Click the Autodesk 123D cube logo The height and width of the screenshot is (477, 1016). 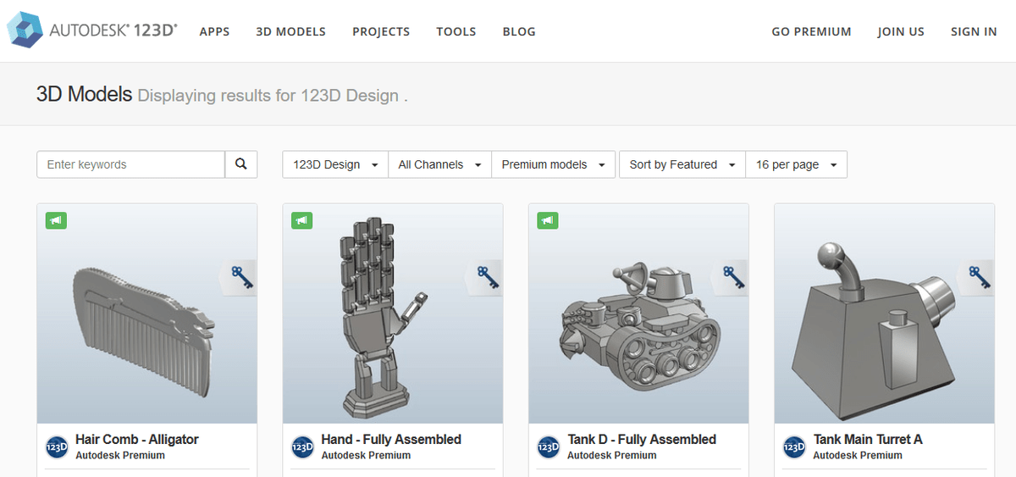[x=24, y=30]
